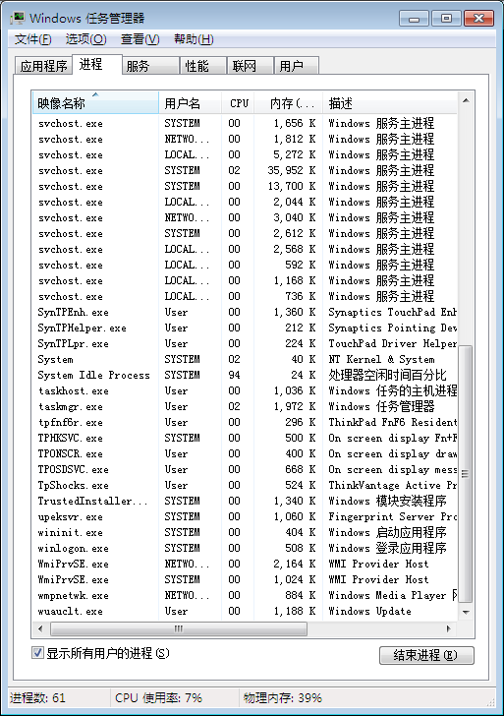Screen dimensions: 504x716
Task: Select svchost.exe using 592 K memory
Action: click(245, 265)
